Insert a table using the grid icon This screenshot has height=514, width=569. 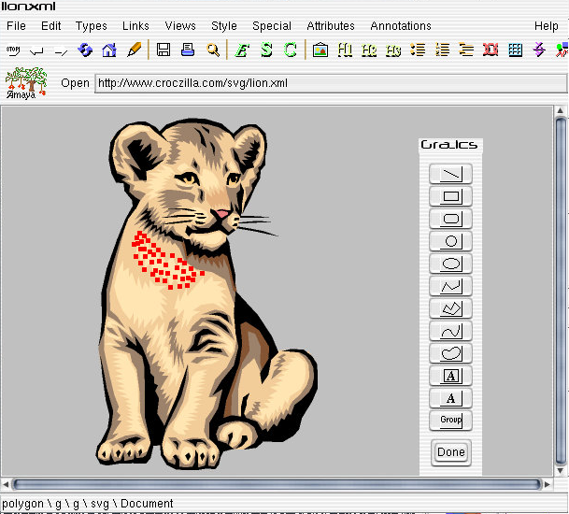click(x=515, y=50)
